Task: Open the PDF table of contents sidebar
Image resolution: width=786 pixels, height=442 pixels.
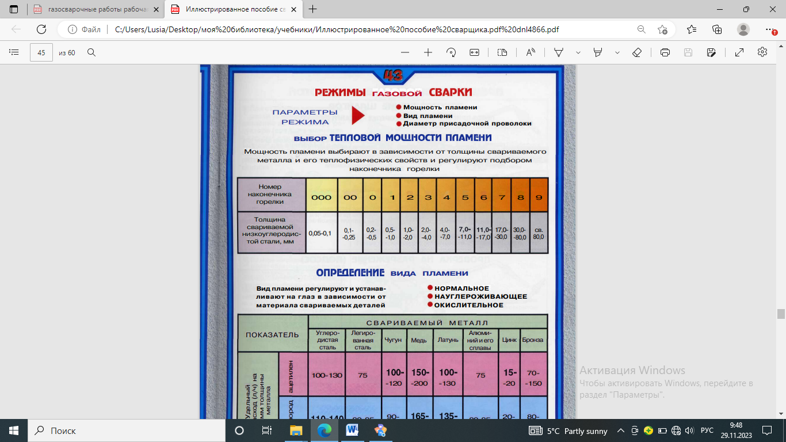Action: [x=14, y=52]
